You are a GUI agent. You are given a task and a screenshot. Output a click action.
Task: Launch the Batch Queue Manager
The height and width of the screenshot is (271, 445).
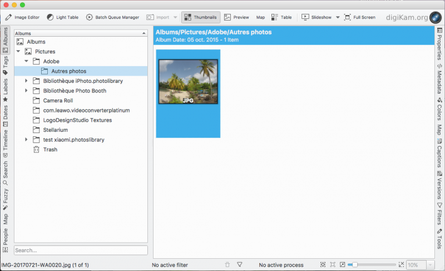(113, 17)
